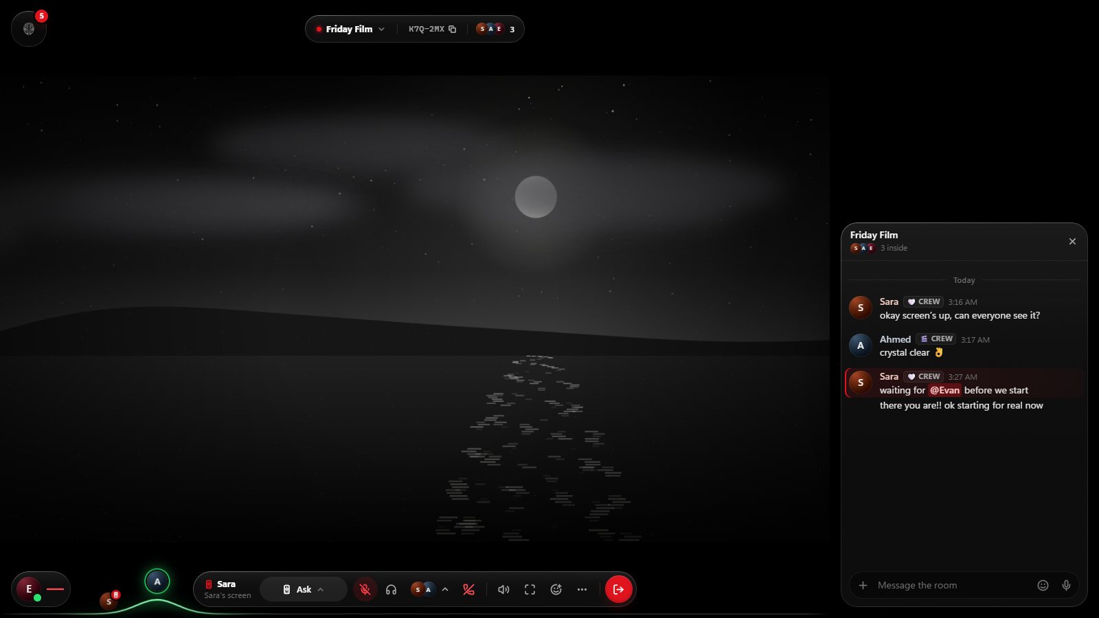Viewport: 1099px width, 618px height.
Task: Leave the room with the red exit button
Action: coord(618,589)
